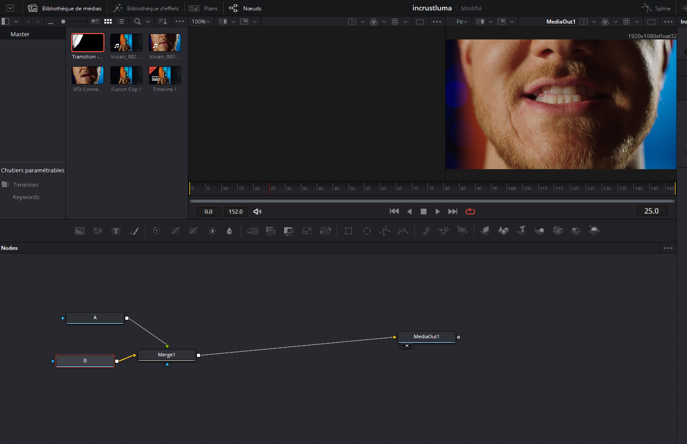
Task: Add a Color Curves node
Action: coord(175,231)
